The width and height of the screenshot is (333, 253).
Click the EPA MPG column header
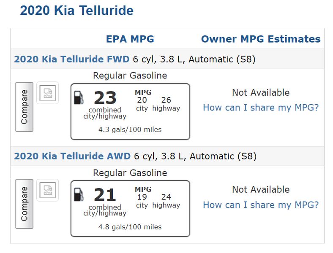click(130, 39)
